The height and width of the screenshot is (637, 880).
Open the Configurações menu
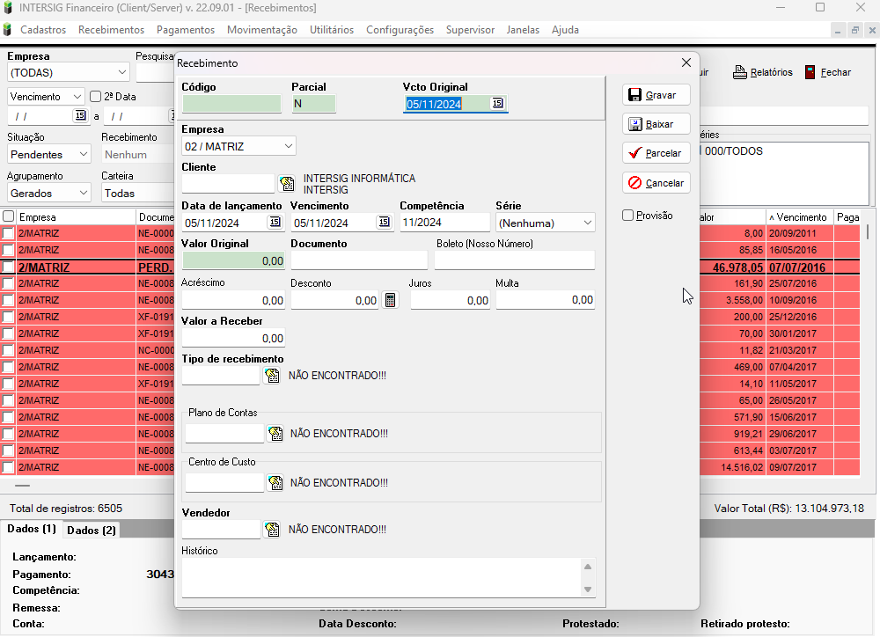coord(400,30)
